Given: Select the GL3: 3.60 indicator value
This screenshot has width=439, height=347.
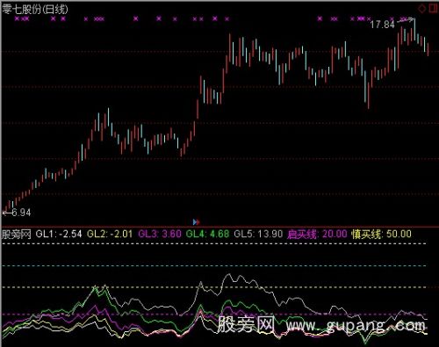Looking at the screenshot, I should (x=160, y=235).
